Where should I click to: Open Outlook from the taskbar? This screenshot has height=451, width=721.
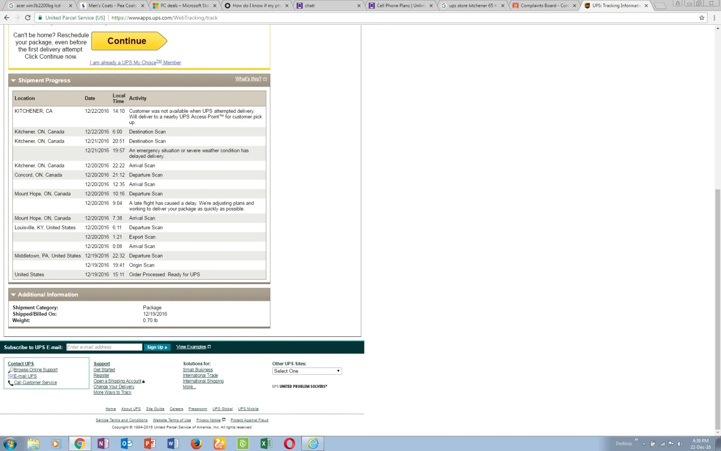pos(127,443)
